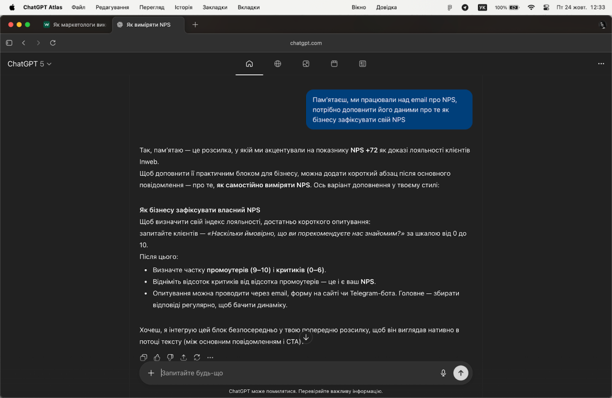Click the copy response icon

(144, 358)
